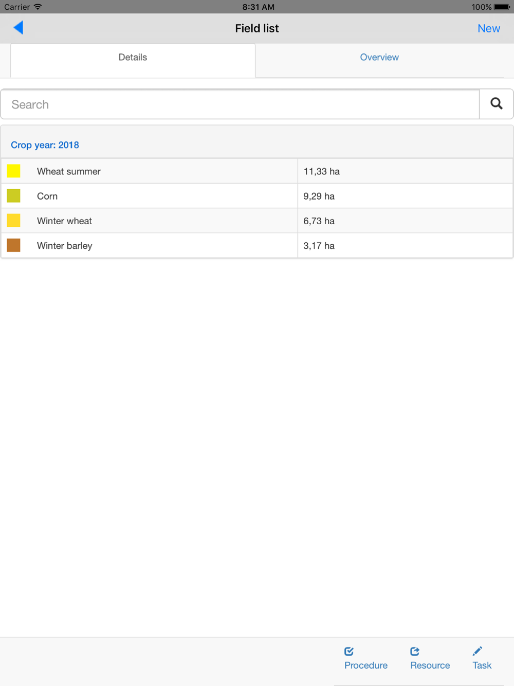The image size is (514, 686).
Task: Open the Wheat summer field entry
Action: click(69, 172)
